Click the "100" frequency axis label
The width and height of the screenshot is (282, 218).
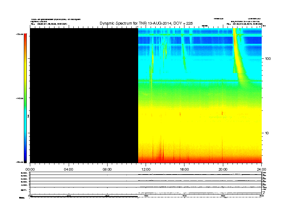pyautogui.click(x=268, y=59)
